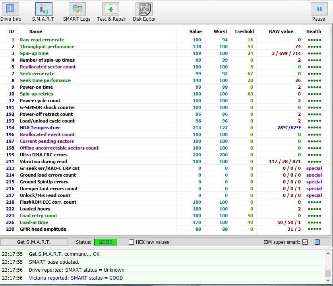This screenshot has height=286, width=333.
Task: Select Load/unload cycle count row
Action: point(166,121)
